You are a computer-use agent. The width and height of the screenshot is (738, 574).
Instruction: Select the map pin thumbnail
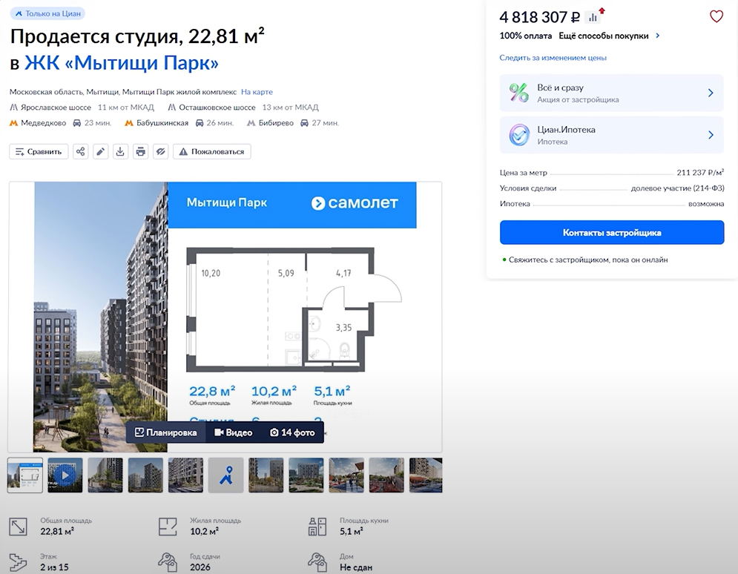226,475
